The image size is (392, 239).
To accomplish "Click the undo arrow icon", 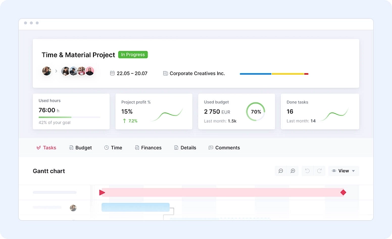I will point(307,171).
